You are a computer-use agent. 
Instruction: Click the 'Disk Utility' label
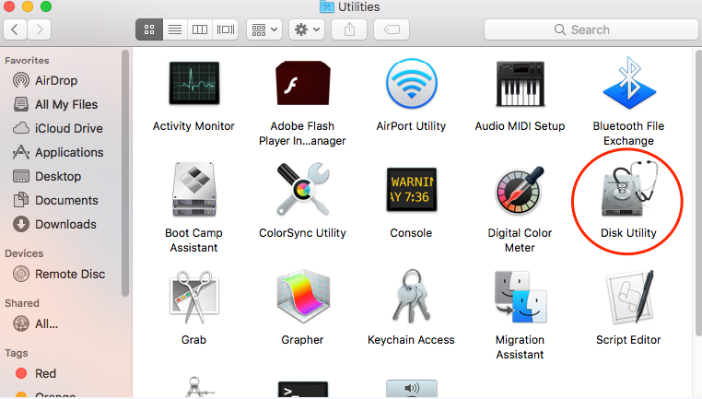tap(628, 233)
